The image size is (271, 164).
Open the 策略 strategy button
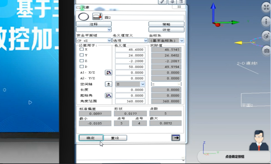(166, 24)
